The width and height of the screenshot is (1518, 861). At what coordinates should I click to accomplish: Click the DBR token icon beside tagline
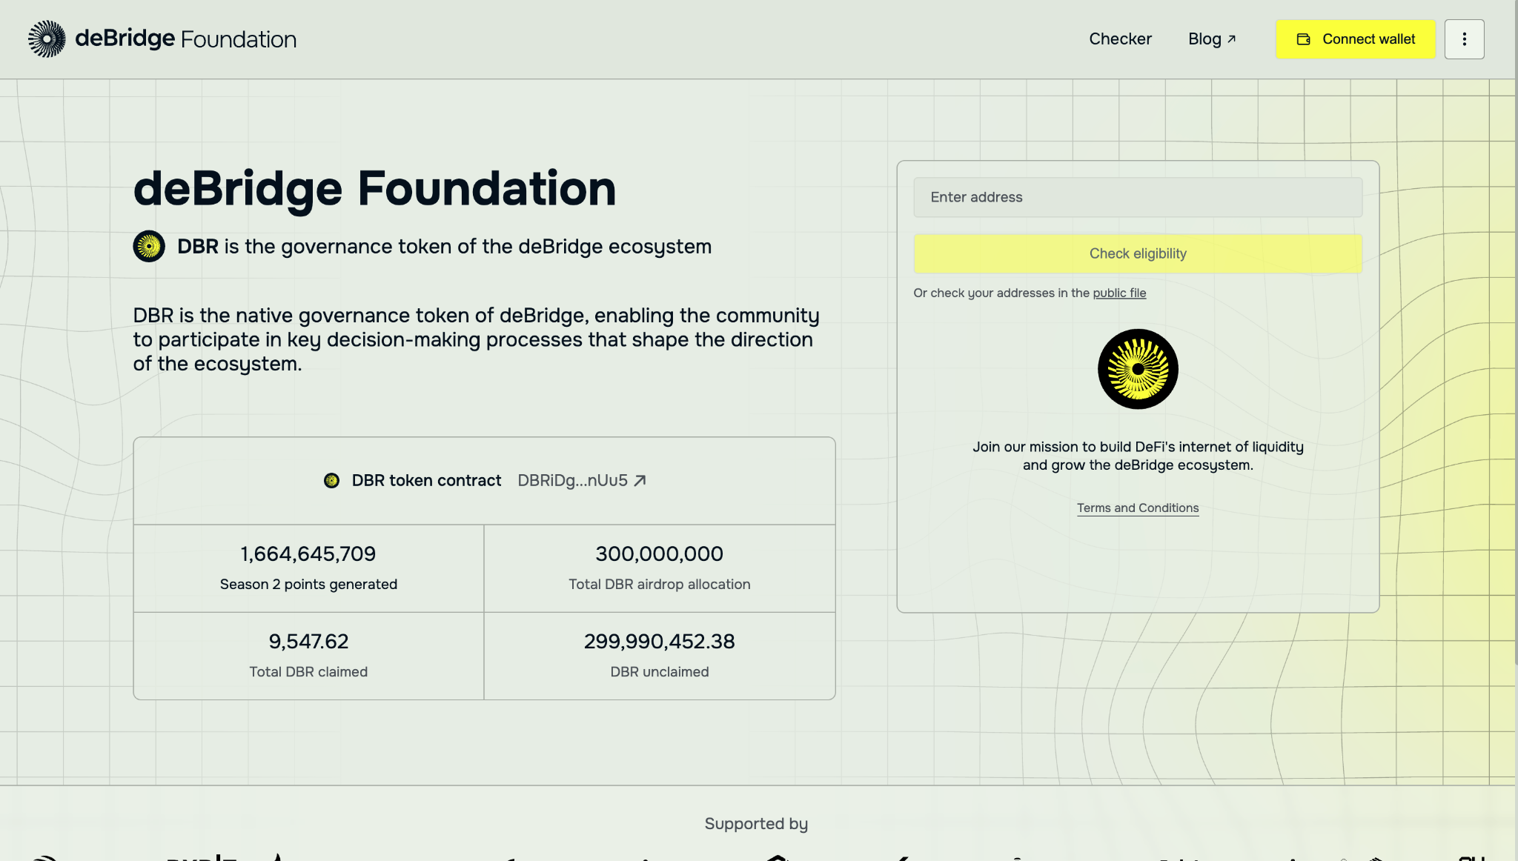coord(149,246)
